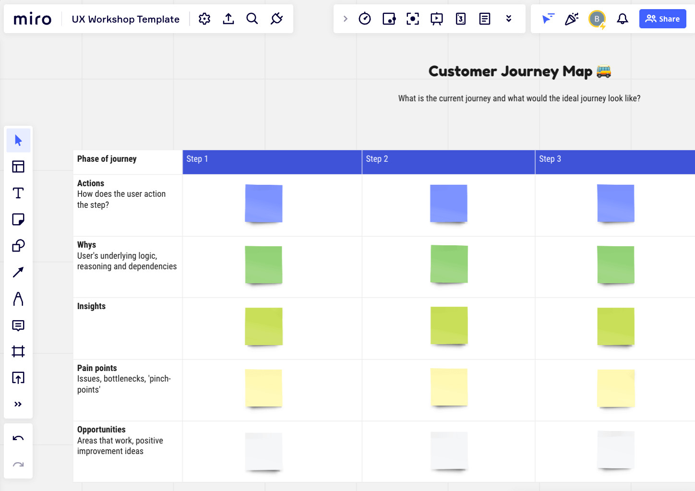
Task: Select yellow sticky in Pain points Step 1
Action: (x=264, y=388)
